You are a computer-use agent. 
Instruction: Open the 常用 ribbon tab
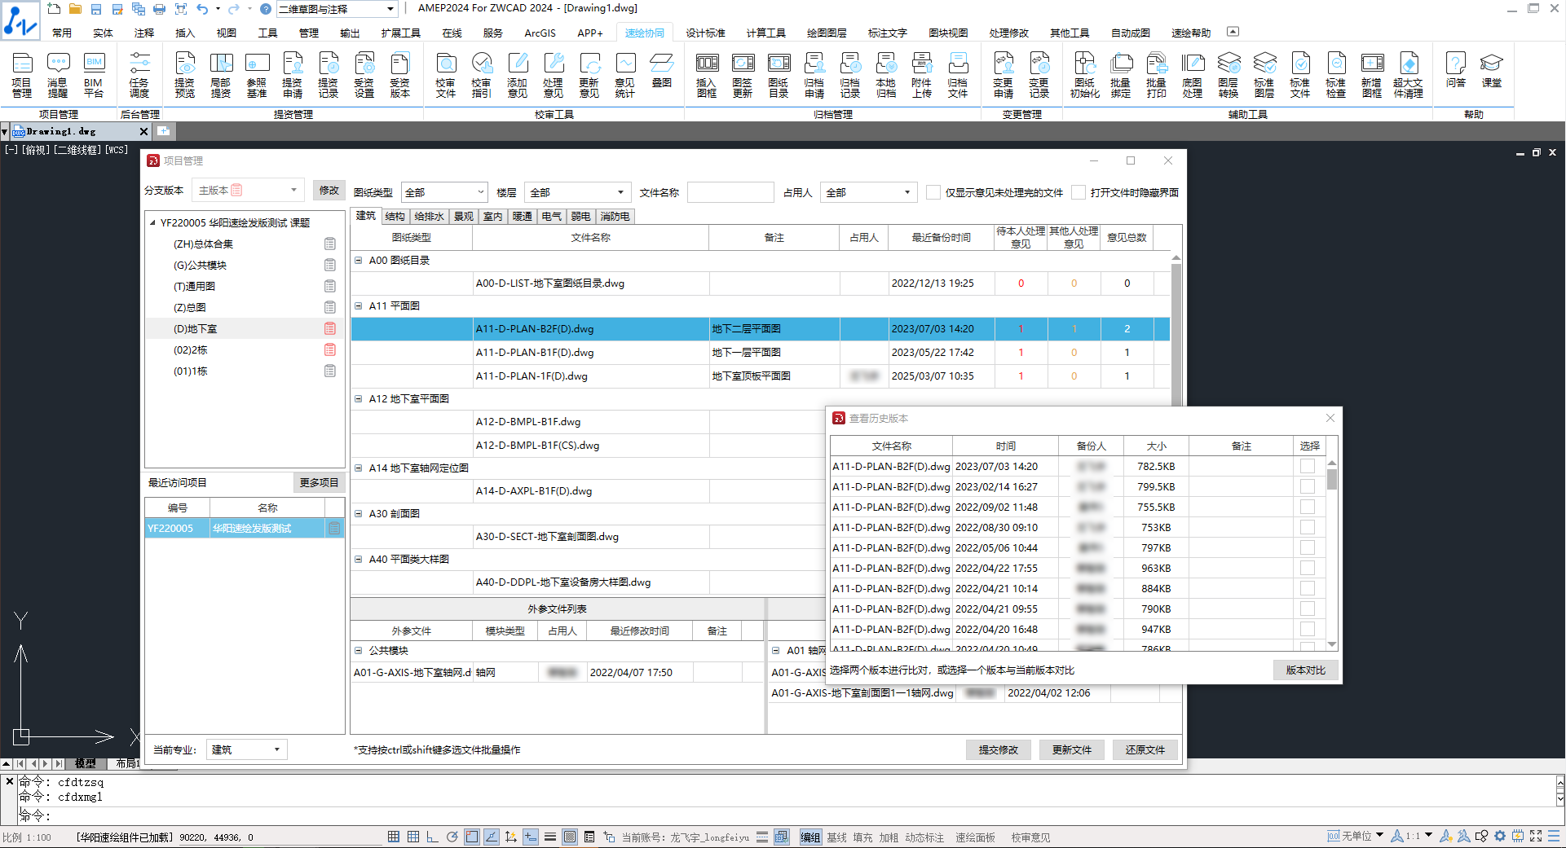click(62, 33)
